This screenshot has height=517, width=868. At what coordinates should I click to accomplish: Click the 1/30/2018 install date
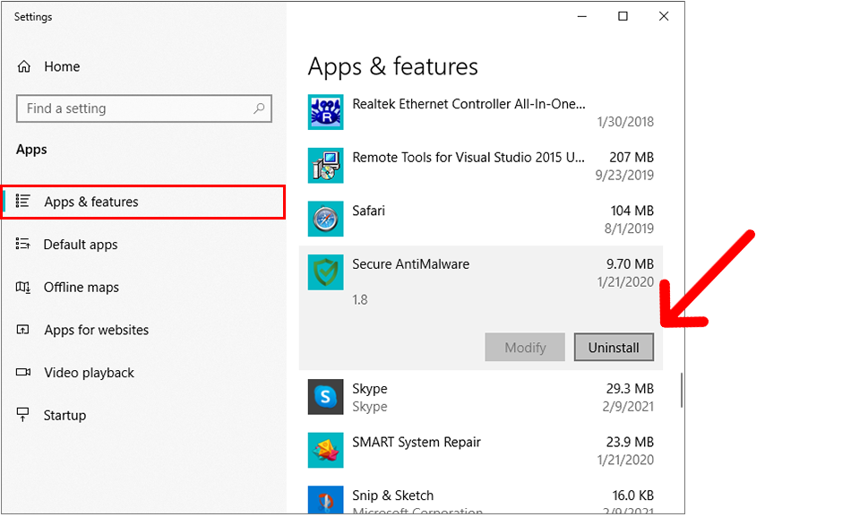point(625,121)
